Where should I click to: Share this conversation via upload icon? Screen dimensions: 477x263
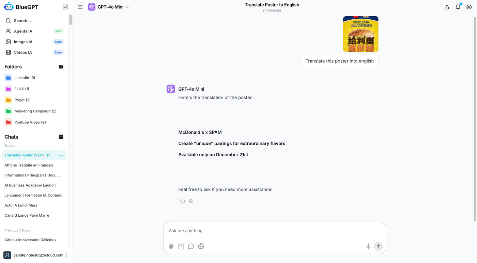(447, 7)
